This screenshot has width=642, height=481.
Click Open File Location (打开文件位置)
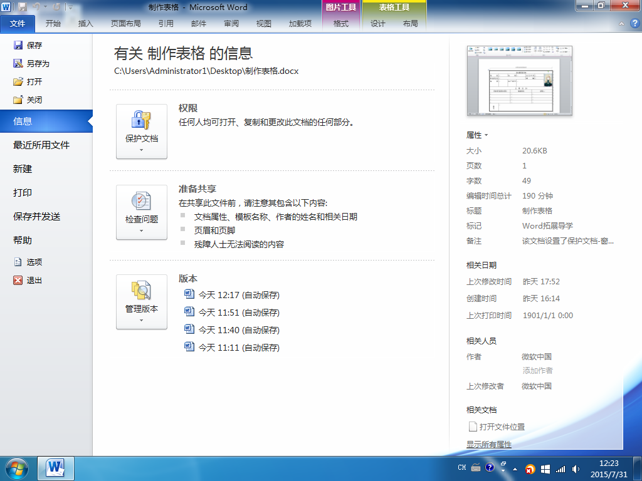click(502, 427)
